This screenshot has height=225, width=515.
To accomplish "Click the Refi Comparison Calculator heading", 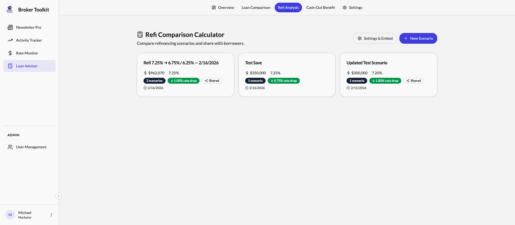I will [x=185, y=35].
